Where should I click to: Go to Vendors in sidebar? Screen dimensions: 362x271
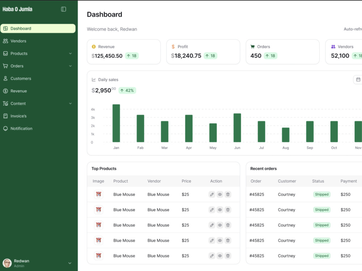click(x=38, y=41)
